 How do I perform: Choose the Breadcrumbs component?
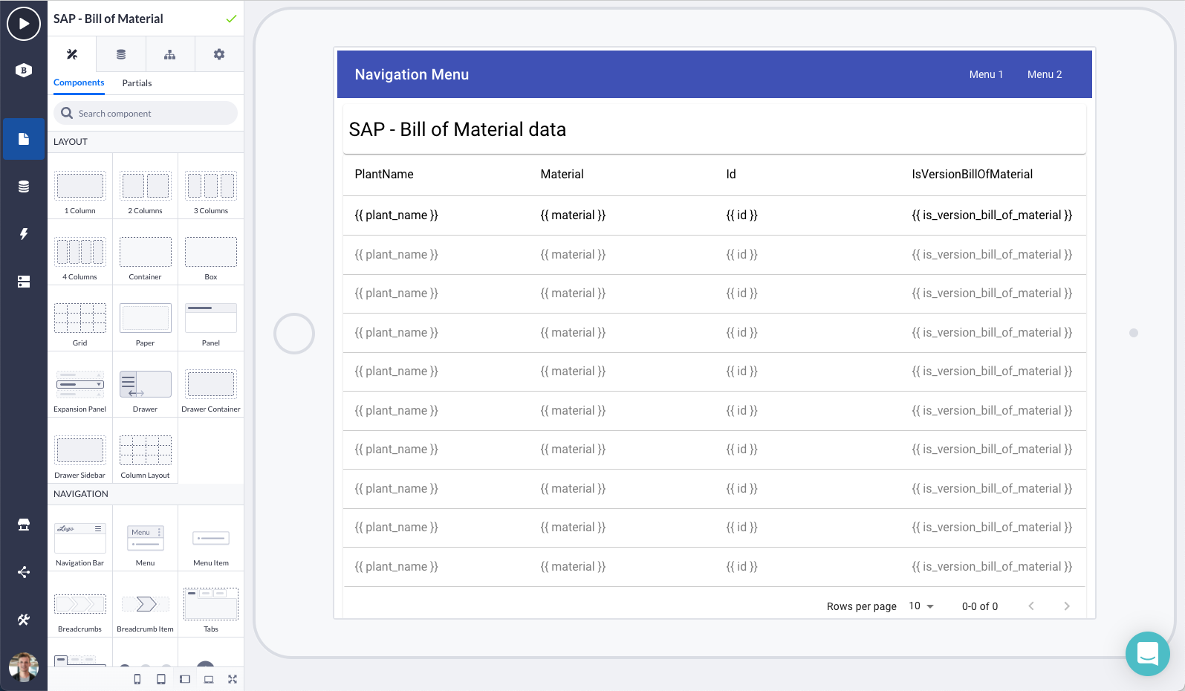click(x=80, y=604)
